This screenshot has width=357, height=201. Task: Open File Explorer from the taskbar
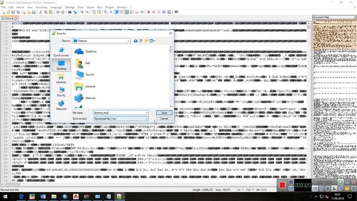click(x=54, y=197)
